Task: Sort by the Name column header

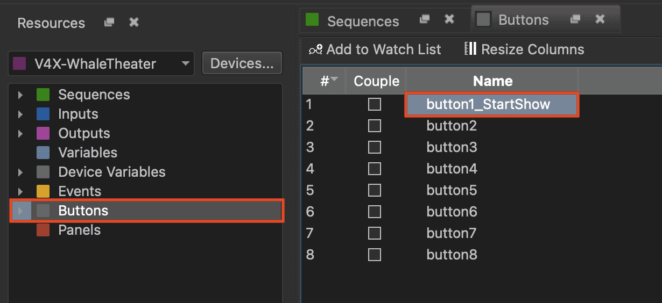Action: pos(492,81)
